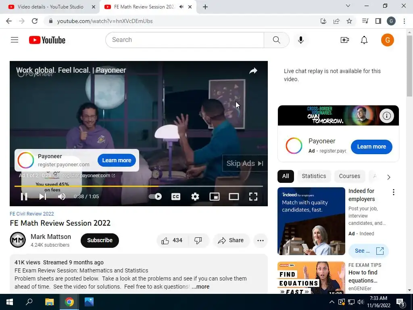Like the video with thumbs up
This screenshot has height=310, width=413.
coord(172,241)
